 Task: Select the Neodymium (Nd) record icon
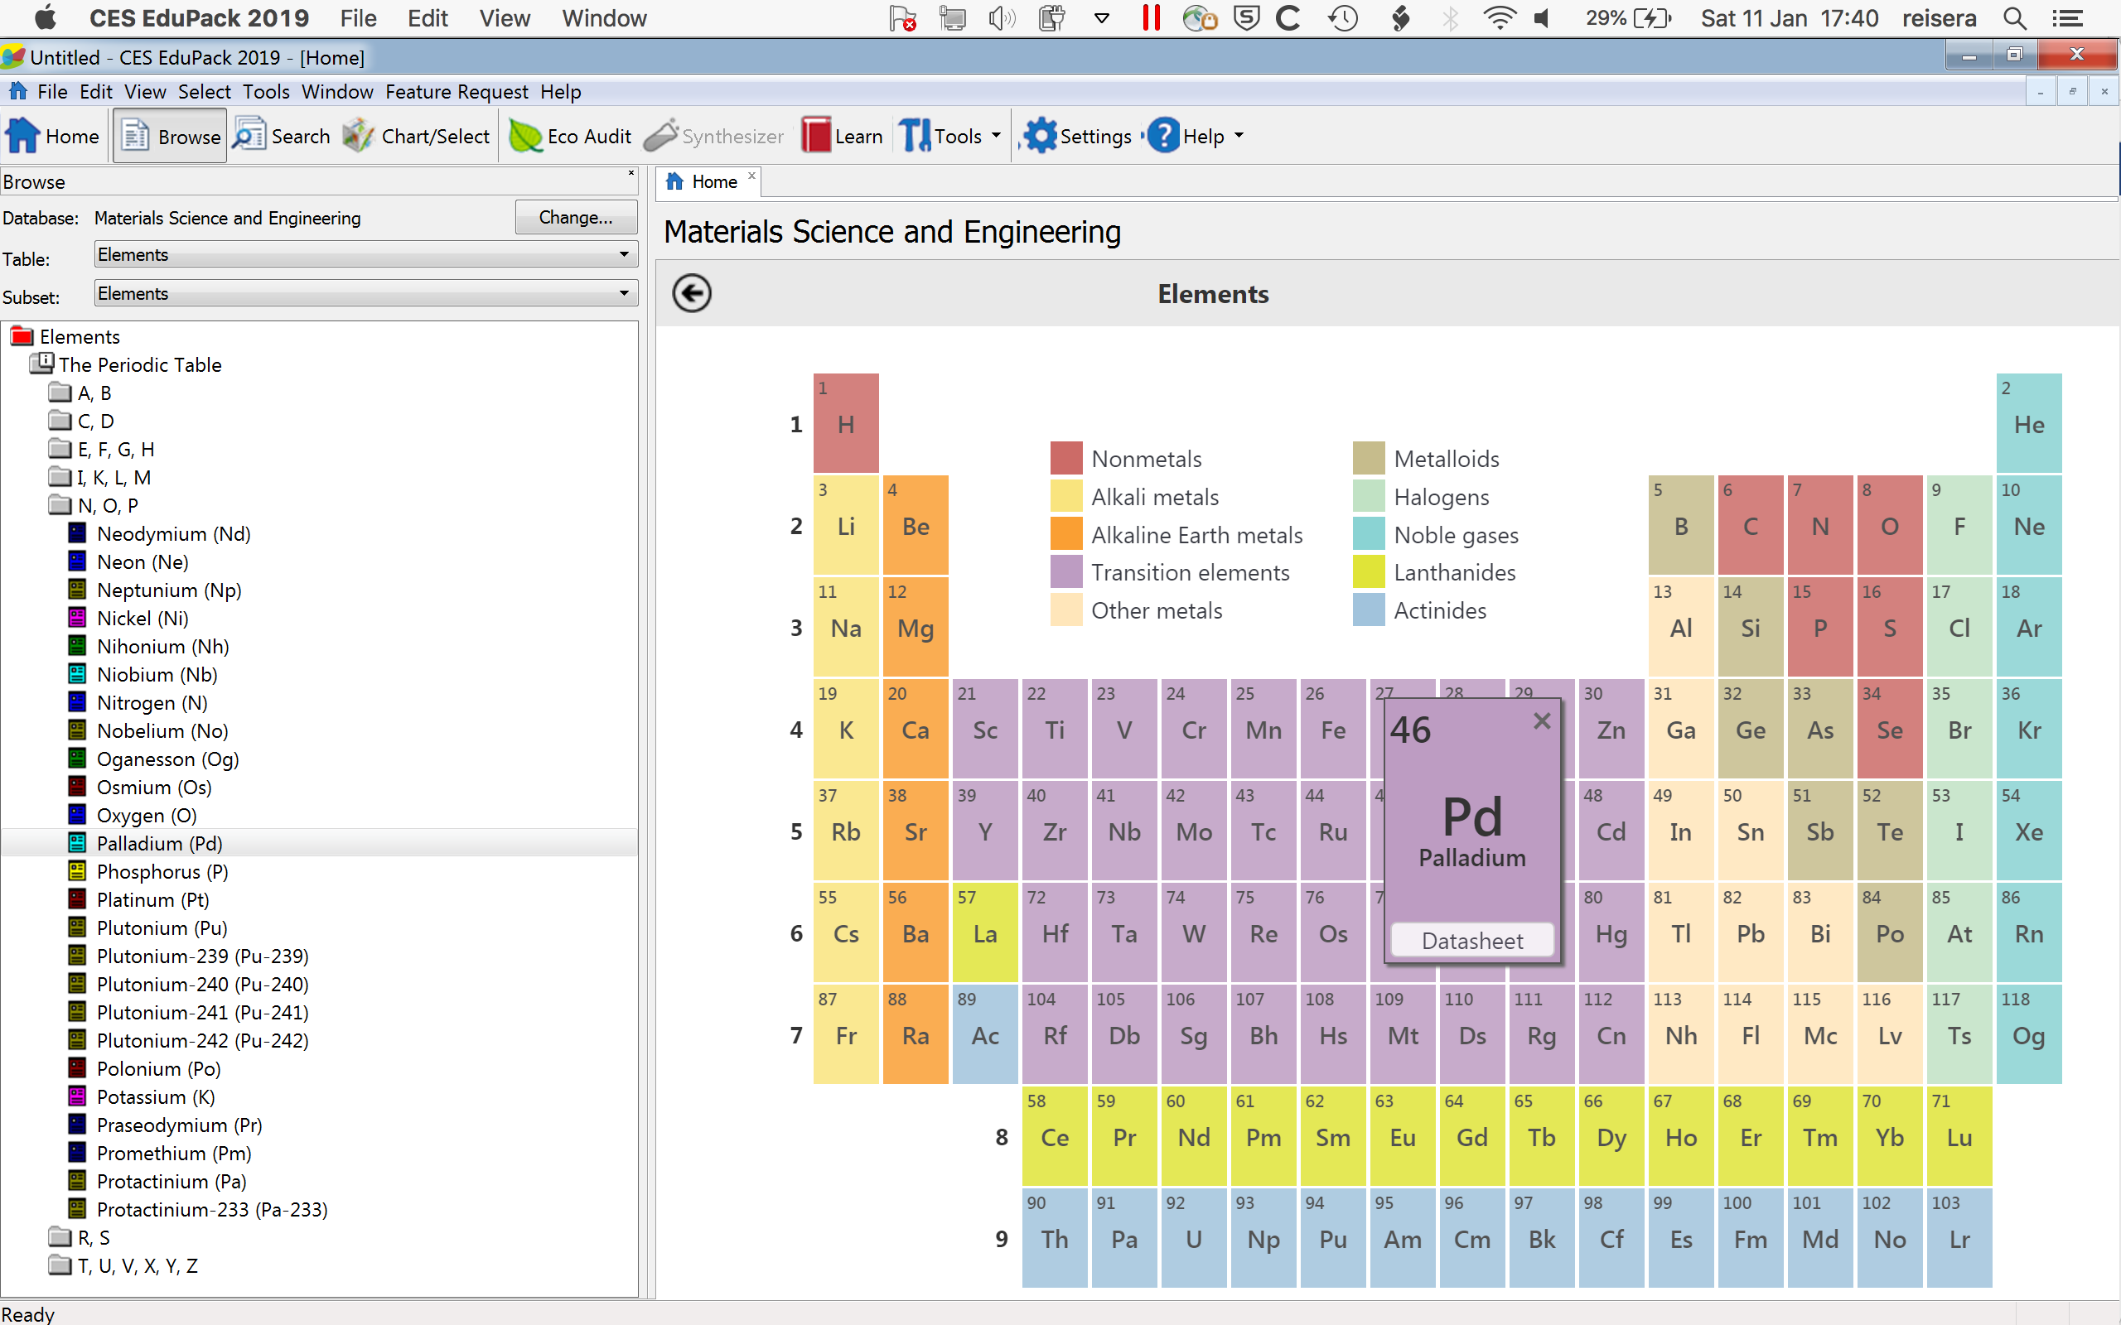77,532
